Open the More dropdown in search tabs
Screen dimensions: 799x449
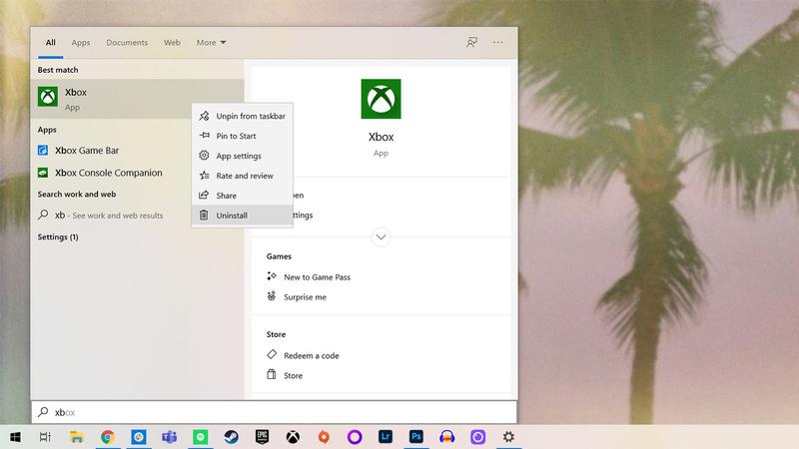[211, 43]
